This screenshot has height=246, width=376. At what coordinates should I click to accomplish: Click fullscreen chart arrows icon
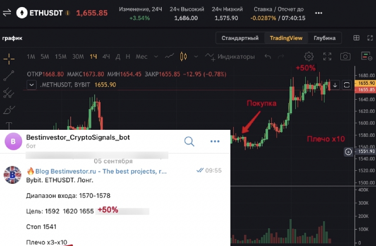327,56
